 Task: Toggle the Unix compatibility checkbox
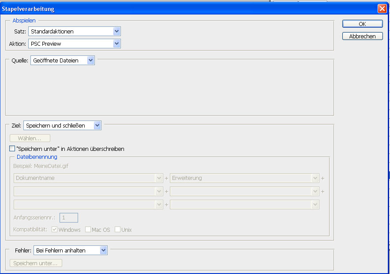coord(117,230)
